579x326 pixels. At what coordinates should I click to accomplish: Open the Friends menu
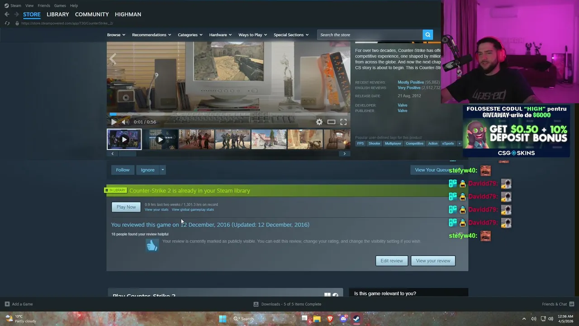tap(44, 5)
